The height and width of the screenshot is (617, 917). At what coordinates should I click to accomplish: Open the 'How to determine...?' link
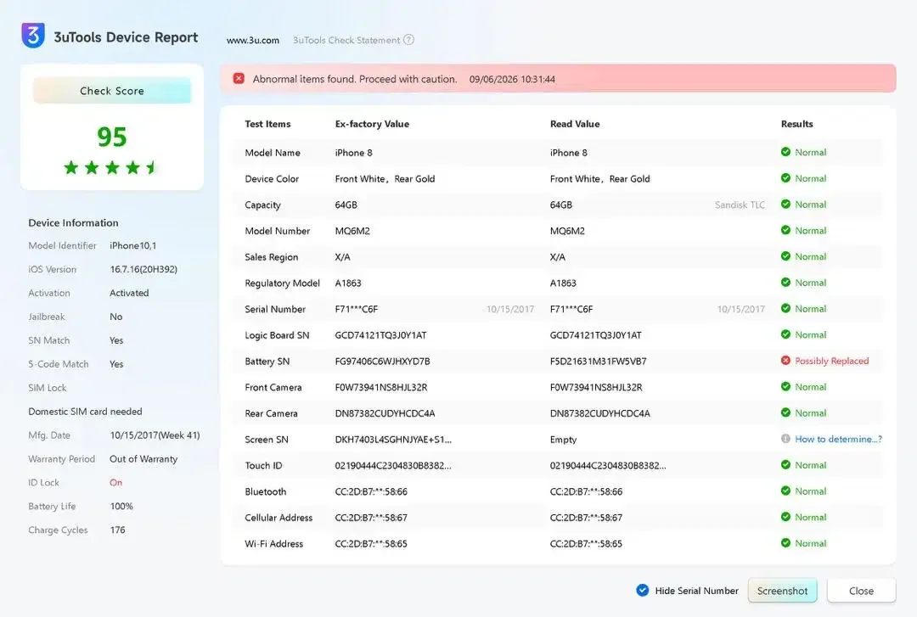pos(838,440)
